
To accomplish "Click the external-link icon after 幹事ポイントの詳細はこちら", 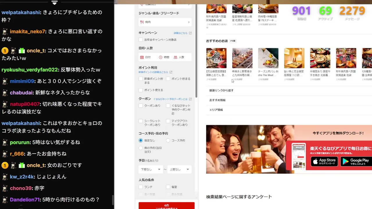I will (171, 72).
